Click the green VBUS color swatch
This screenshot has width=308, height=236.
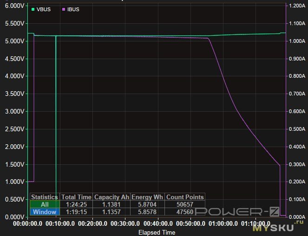click(x=33, y=9)
